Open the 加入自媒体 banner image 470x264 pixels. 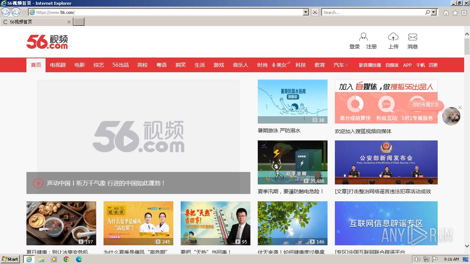click(x=386, y=102)
